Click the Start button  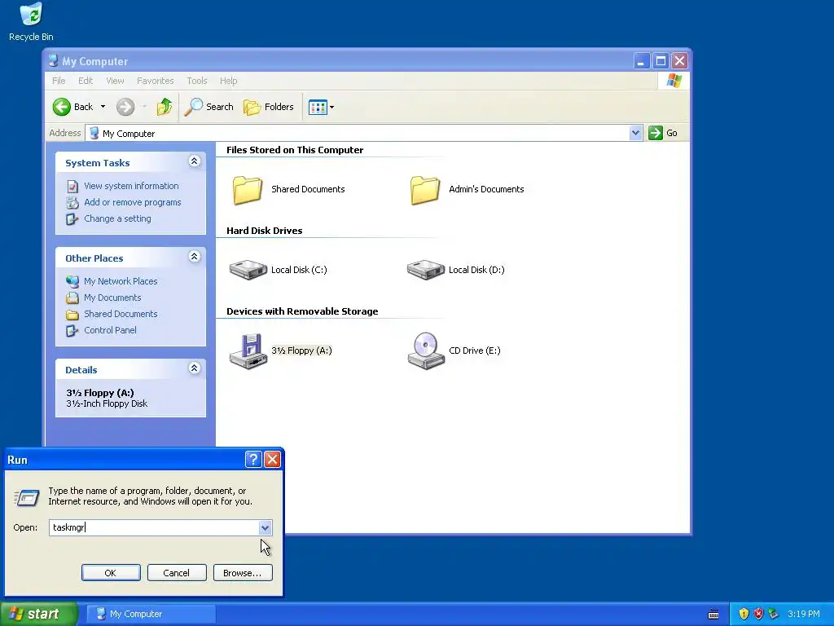pyautogui.click(x=38, y=614)
